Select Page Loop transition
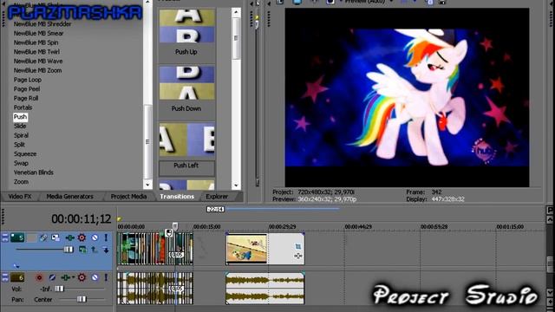555x312 pixels. (28, 80)
